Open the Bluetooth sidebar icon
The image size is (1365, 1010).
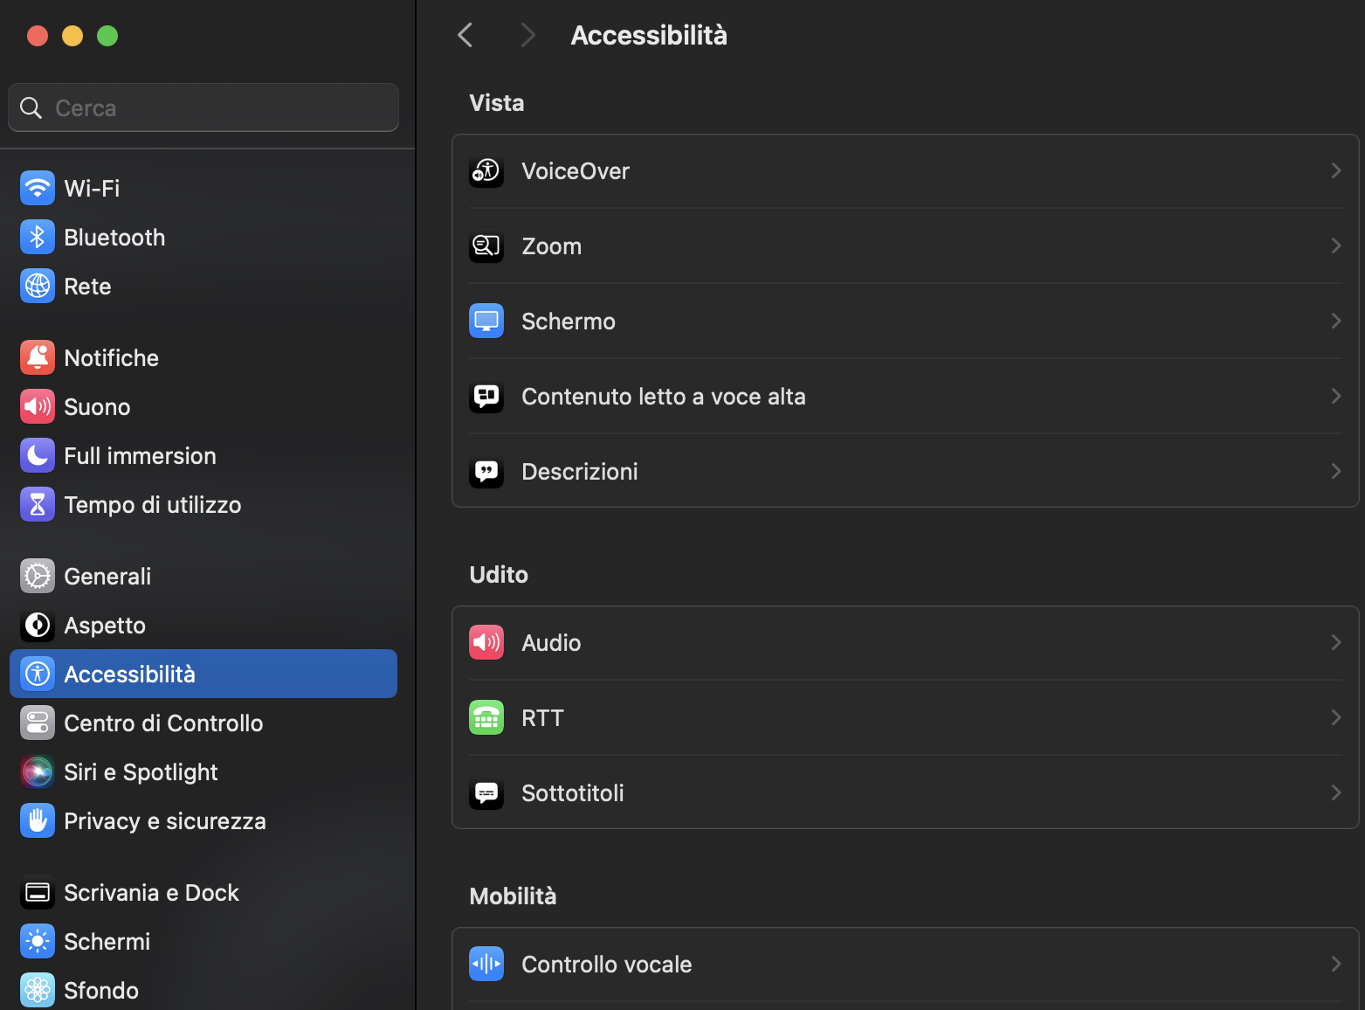click(x=38, y=237)
